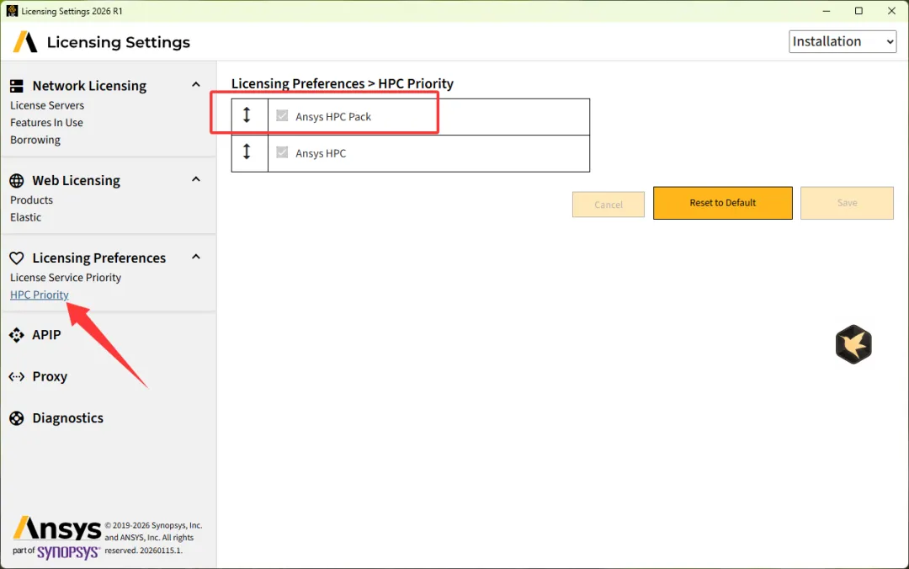Open the Installation dropdown

click(x=843, y=42)
